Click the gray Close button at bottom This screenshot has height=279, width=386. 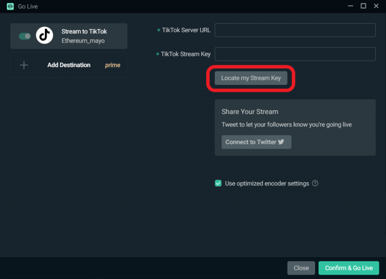pyautogui.click(x=301, y=268)
